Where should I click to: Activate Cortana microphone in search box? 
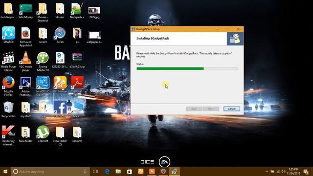point(85,172)
